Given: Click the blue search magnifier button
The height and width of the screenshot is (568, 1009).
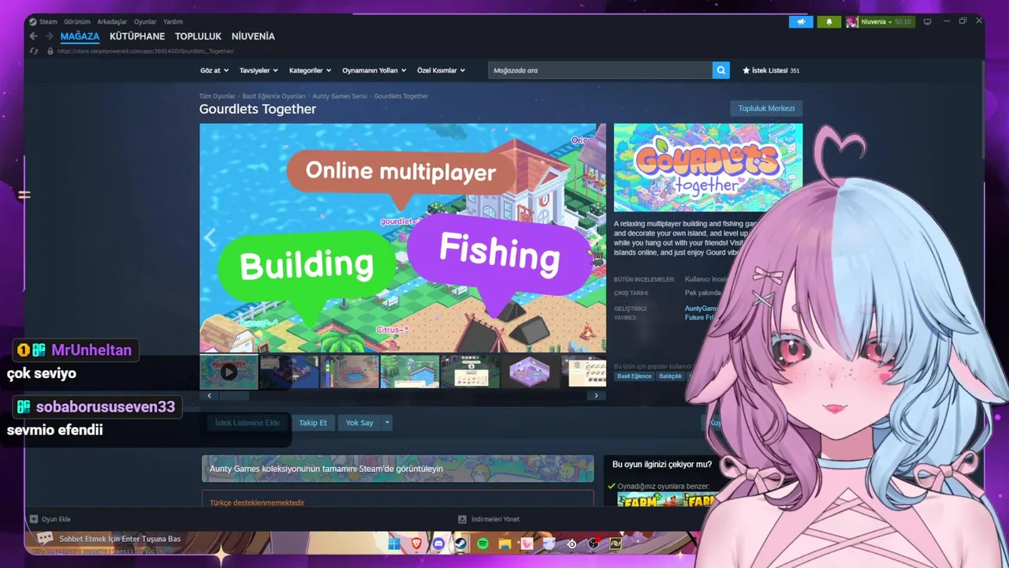Looking at the screenshot, I should [x=720, y=70].
